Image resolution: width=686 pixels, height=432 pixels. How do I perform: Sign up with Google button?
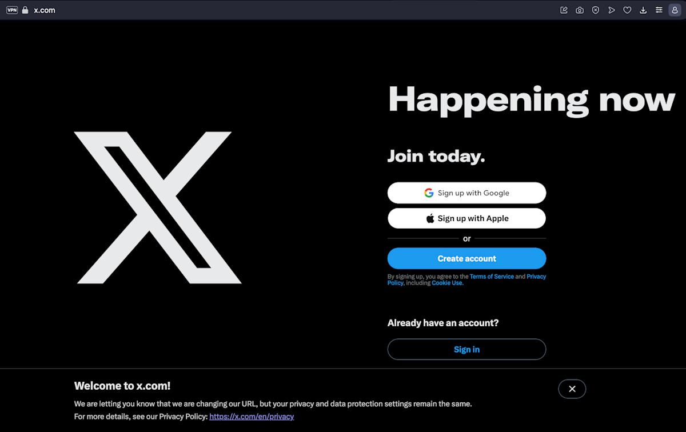[x=466, y=193]
